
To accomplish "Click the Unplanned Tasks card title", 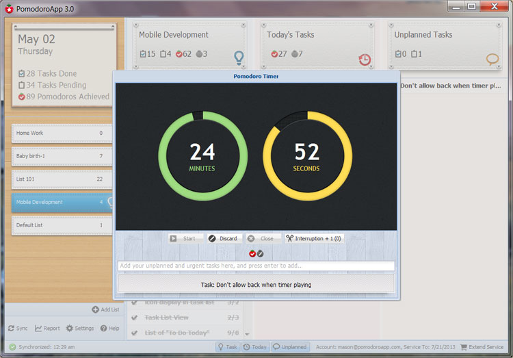I will [x=423, y=35].
